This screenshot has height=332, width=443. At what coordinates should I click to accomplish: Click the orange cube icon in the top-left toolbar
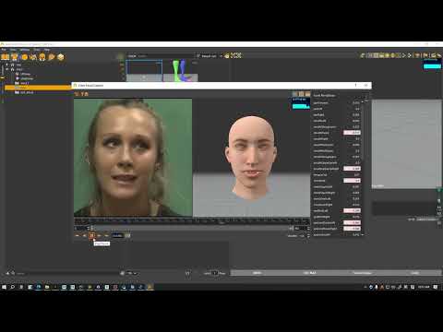point(61,57)
